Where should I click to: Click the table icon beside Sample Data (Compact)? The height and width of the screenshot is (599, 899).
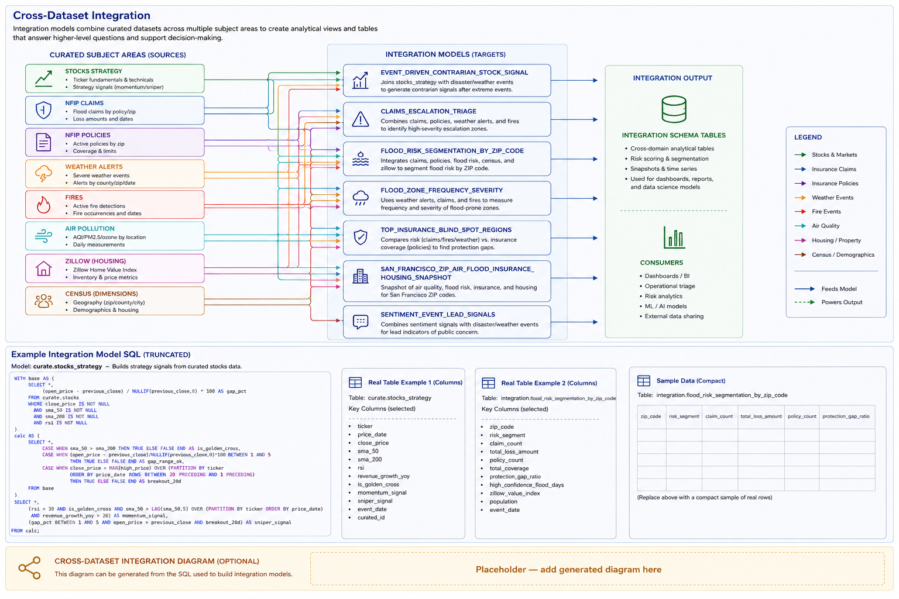[x=644, y=381]
